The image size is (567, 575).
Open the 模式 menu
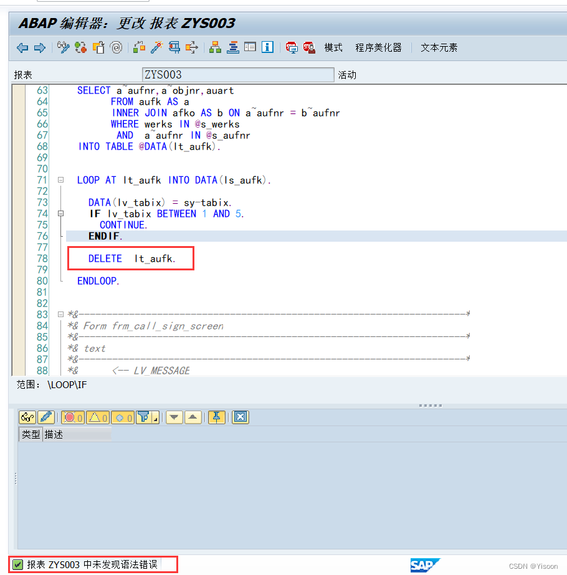pyautogui.click(x=333, y=48)
